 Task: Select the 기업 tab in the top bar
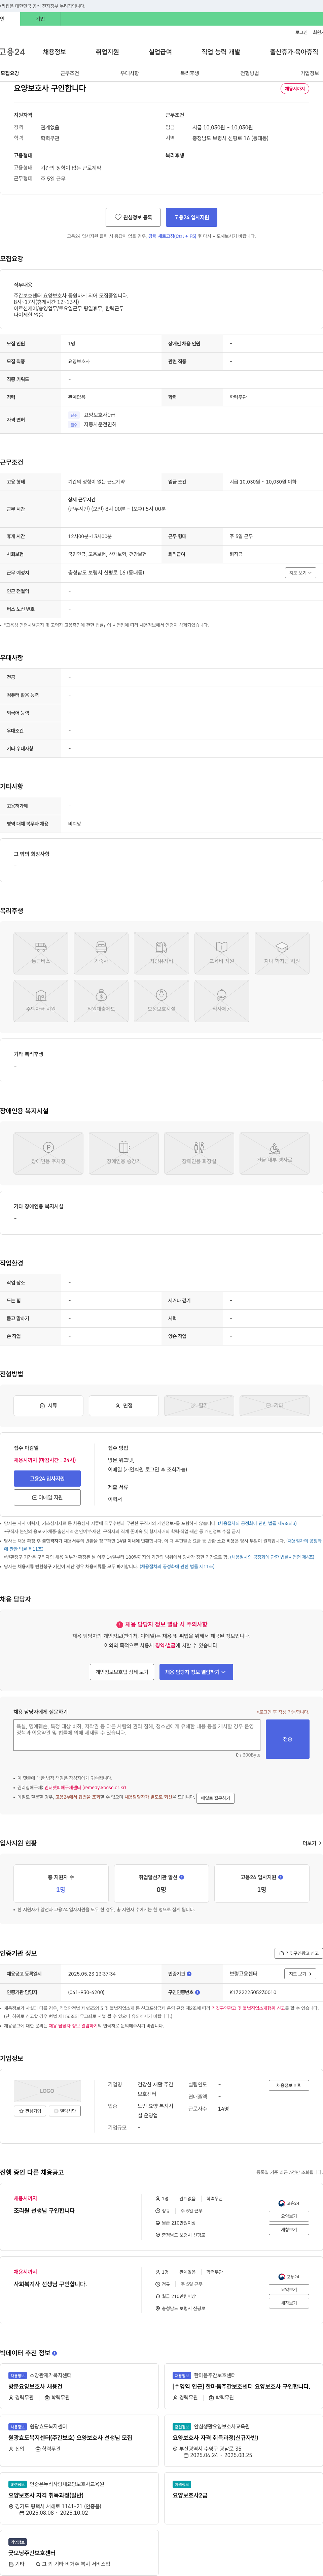point(40,19)
